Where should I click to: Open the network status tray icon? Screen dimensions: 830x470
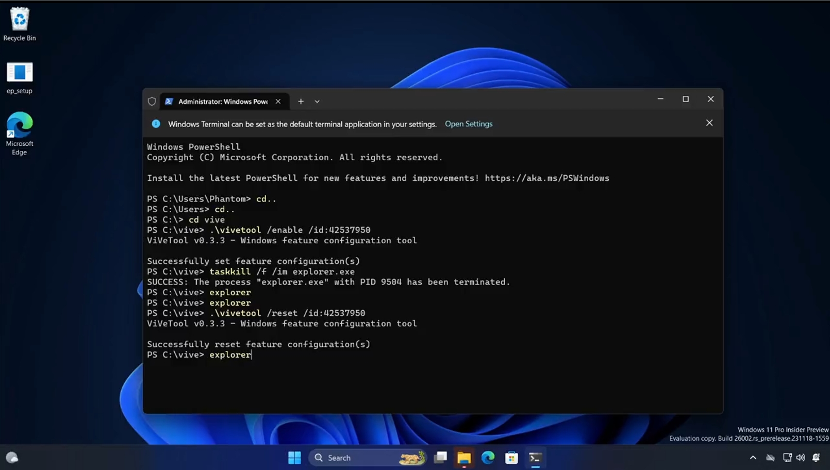coord(787,458)
